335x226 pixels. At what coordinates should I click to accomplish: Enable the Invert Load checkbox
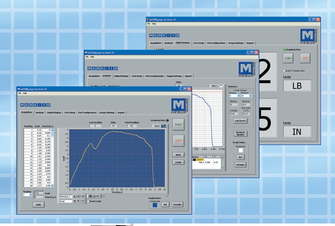87,202
